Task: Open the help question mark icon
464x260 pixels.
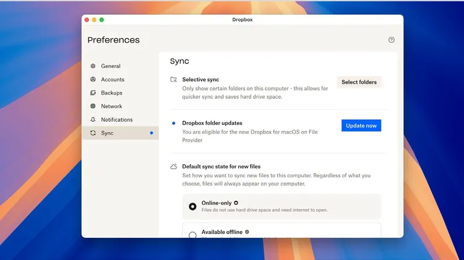Action: click(391, 40)
